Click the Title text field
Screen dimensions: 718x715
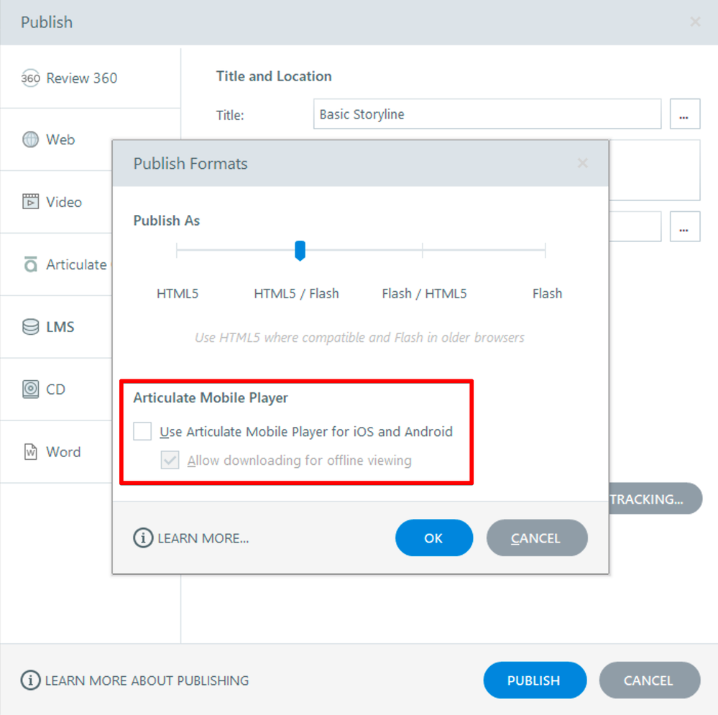point(487,114)
